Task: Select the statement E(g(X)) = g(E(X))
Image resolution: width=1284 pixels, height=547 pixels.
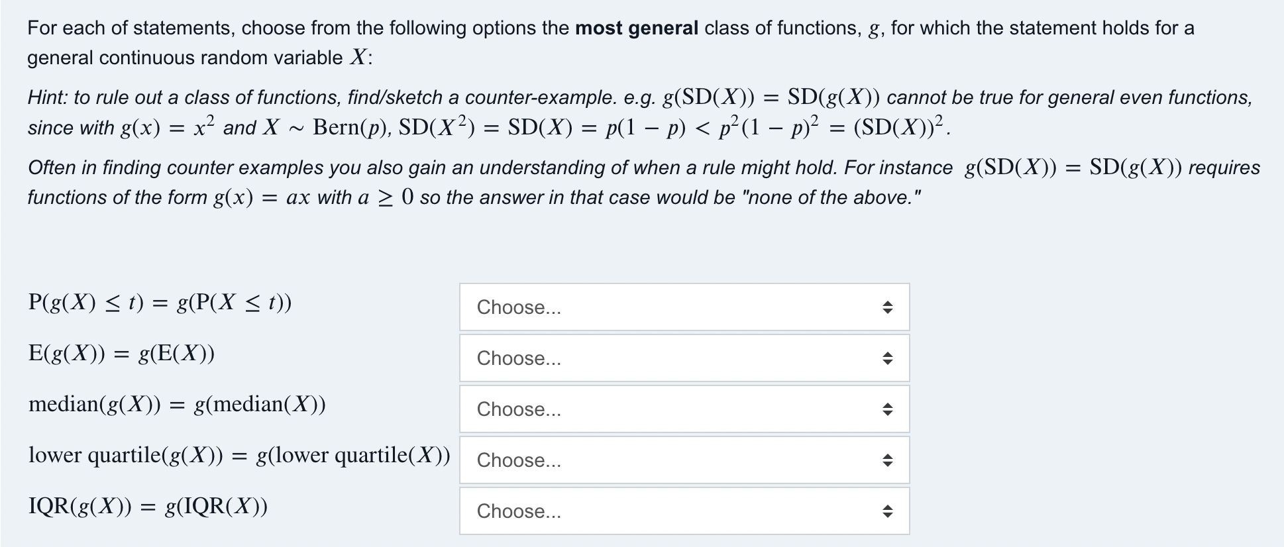Action: coord(121,353)
